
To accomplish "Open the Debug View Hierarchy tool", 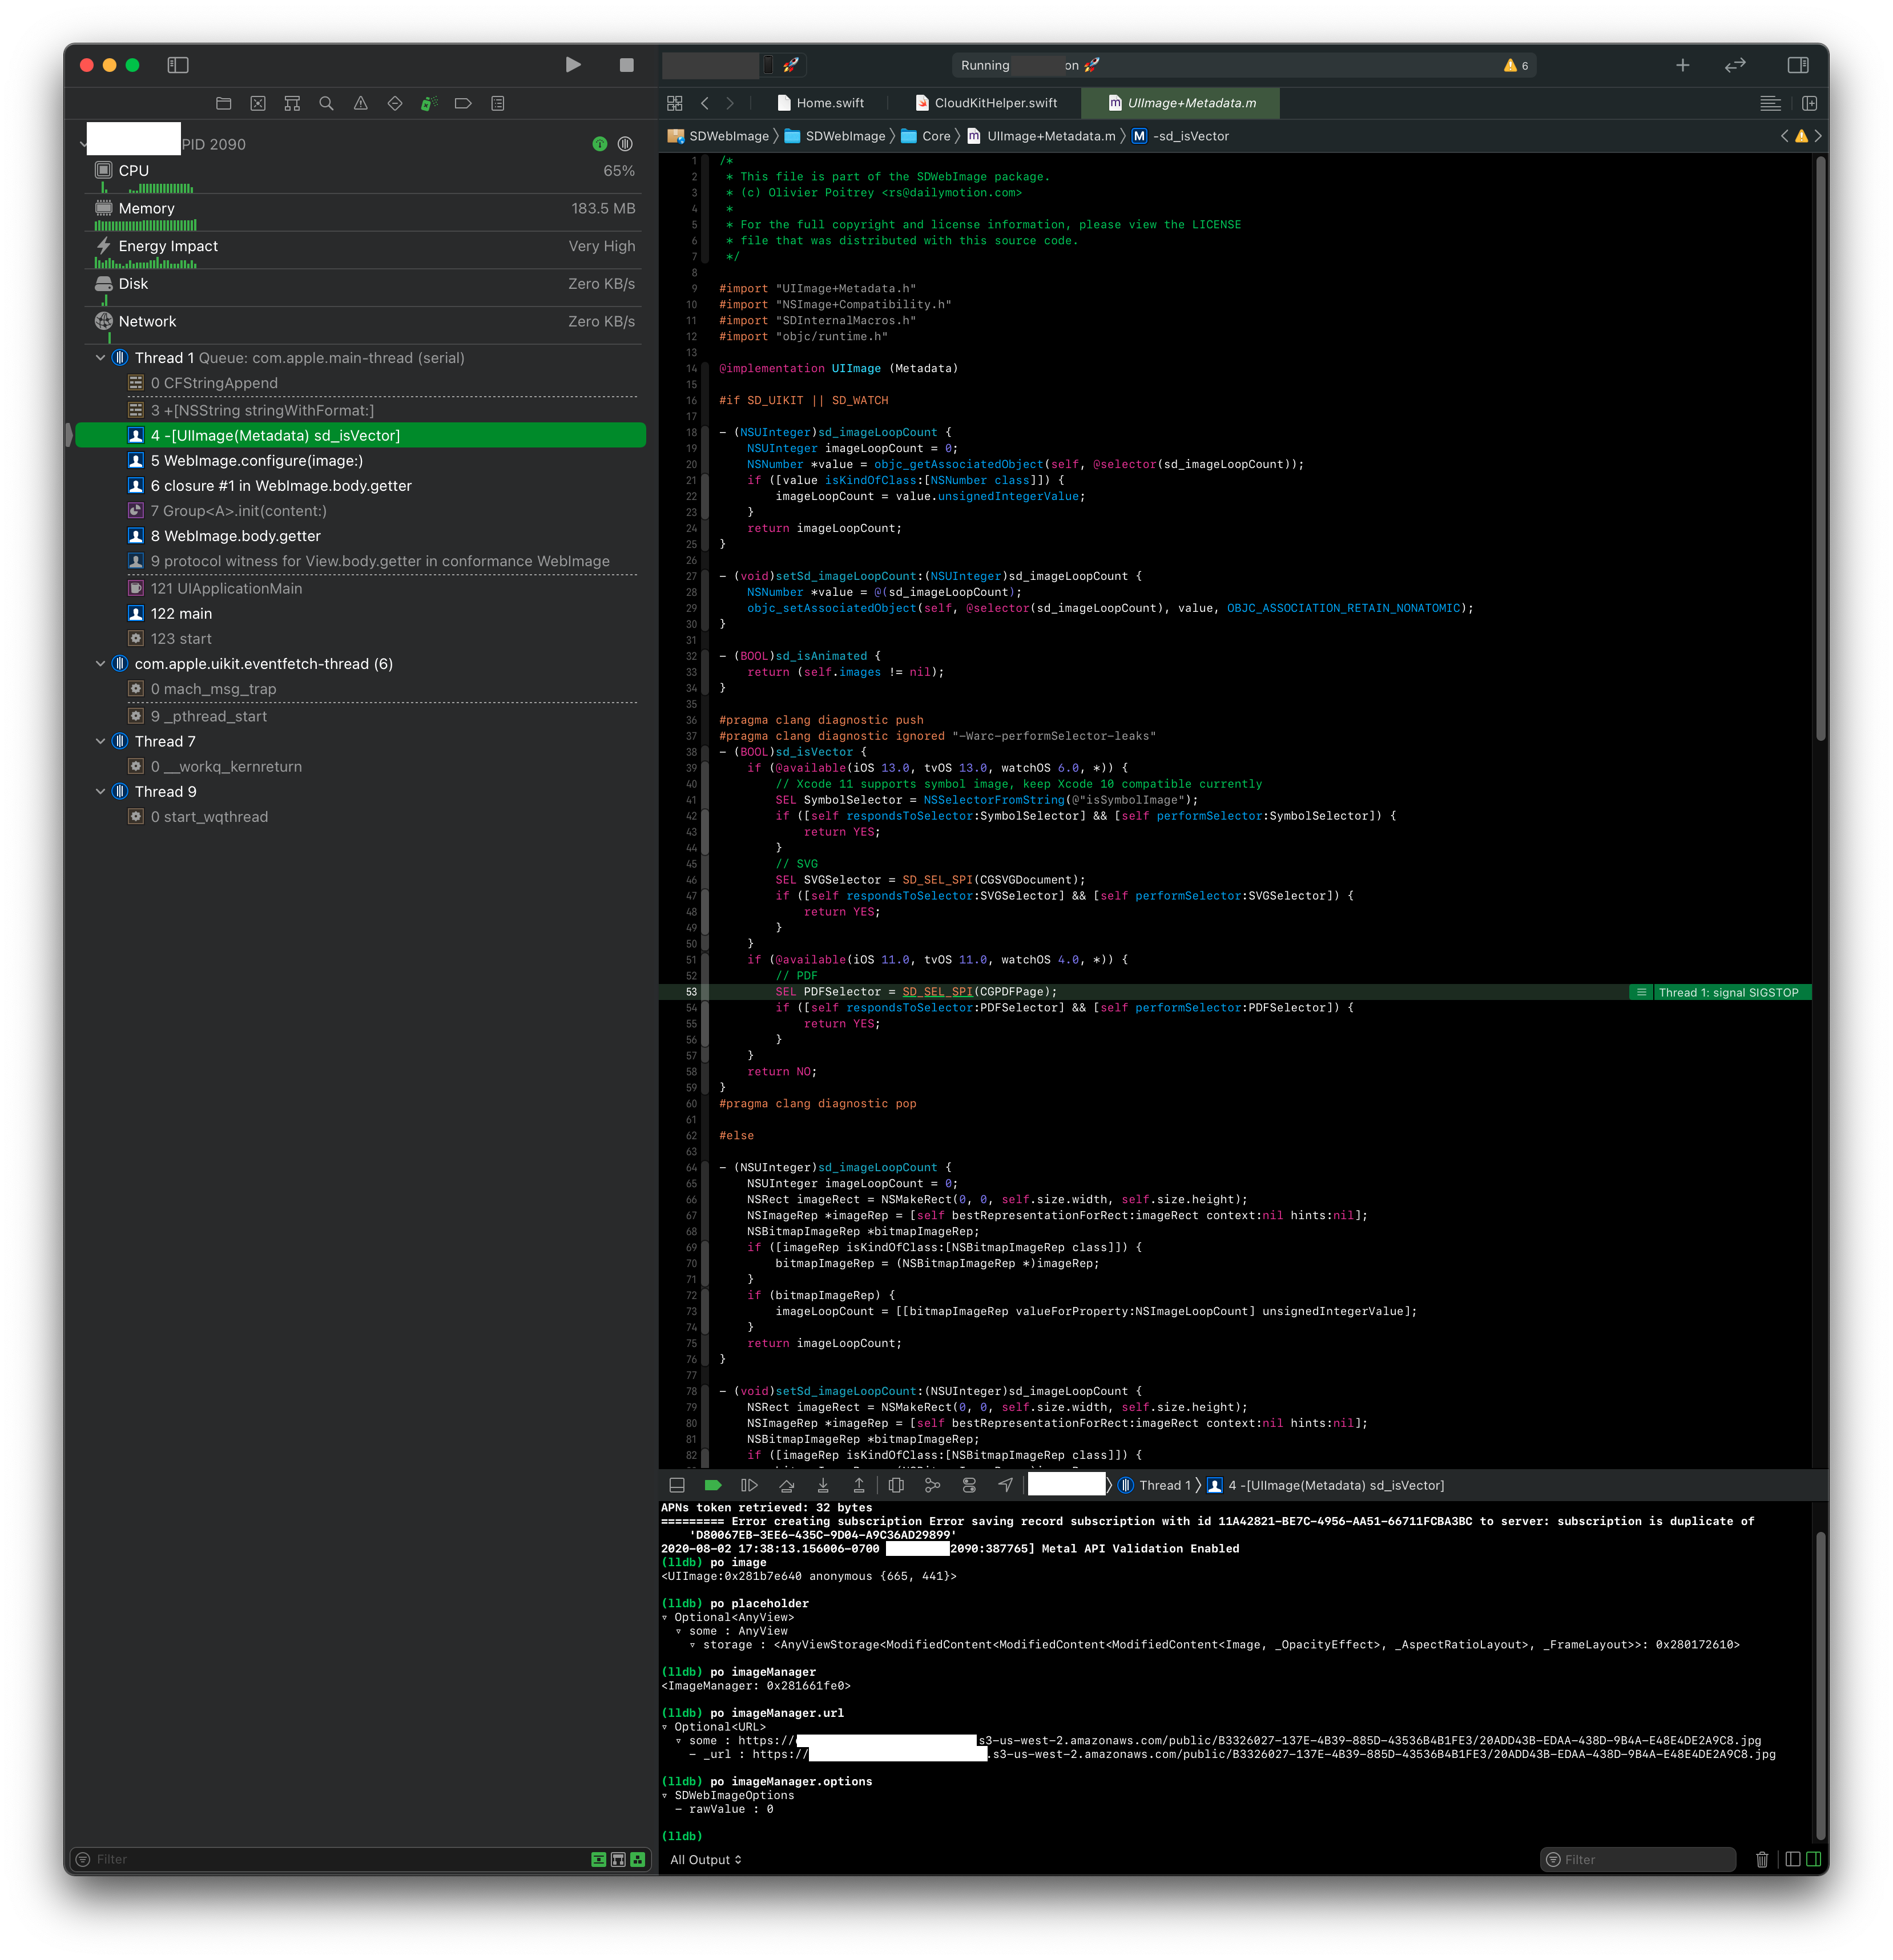I will [x=895, y=1485].
